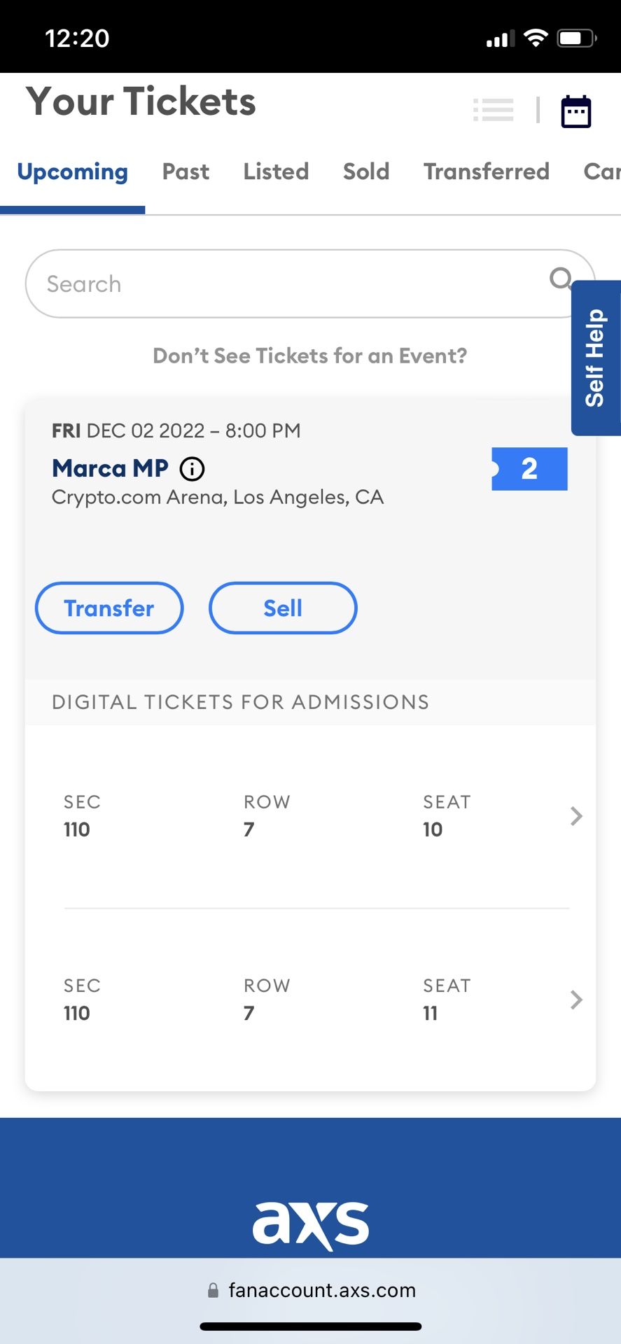Open the Upcoming tab
Viewport: 621px width, 1344px height.
(72, 171)
